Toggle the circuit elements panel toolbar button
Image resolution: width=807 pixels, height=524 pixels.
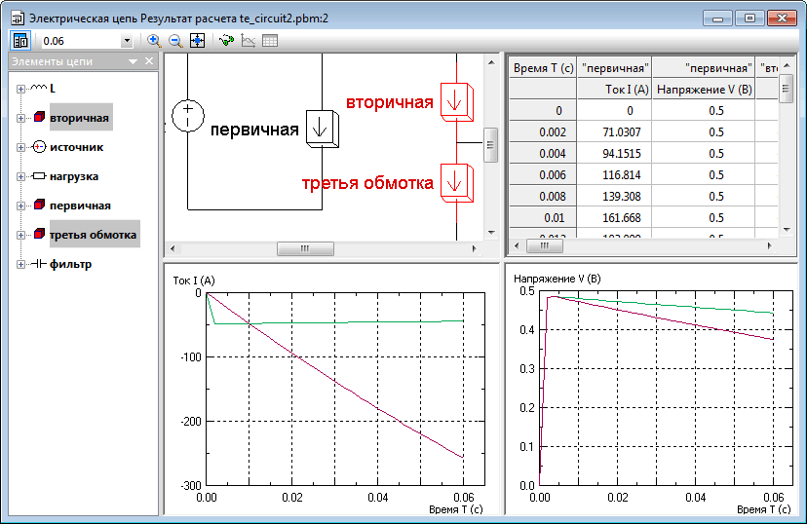(20, 41)
